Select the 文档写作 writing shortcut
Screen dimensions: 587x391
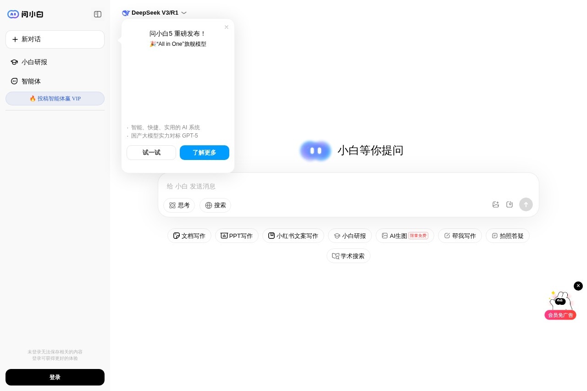(189, 236)
